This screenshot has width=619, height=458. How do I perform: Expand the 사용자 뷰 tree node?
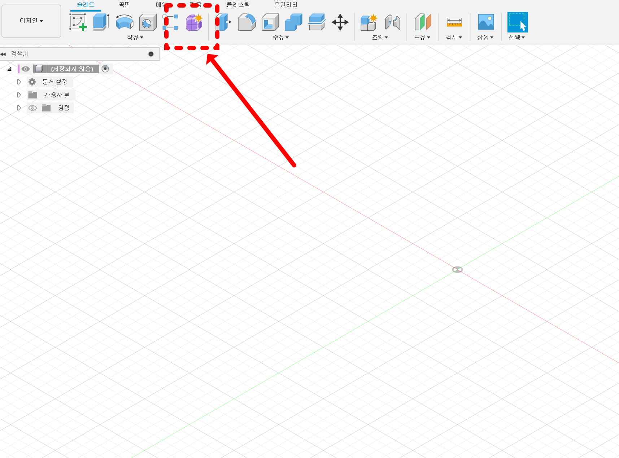[x=19, y=95]
